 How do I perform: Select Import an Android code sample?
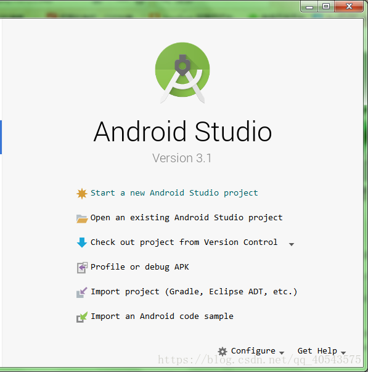[x=162, y=316]
